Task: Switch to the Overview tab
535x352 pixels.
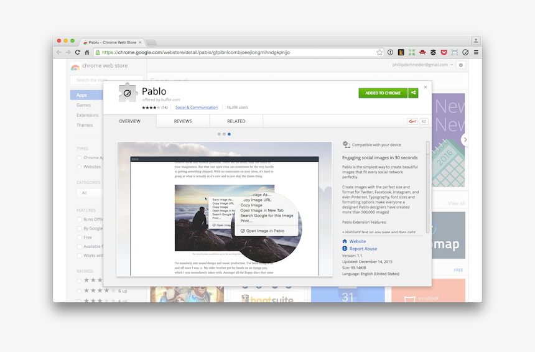Action: [129, 121]
